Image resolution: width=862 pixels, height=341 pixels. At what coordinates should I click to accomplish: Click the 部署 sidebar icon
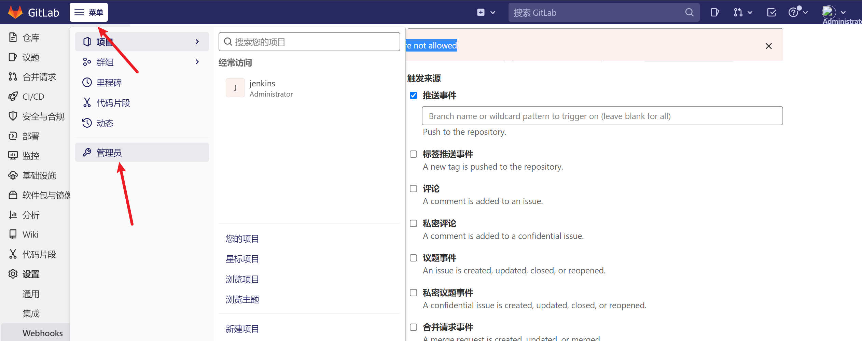tap(13, 136)
